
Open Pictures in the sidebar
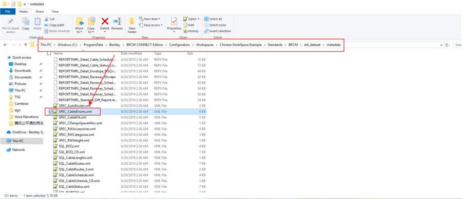coord(20,84)
